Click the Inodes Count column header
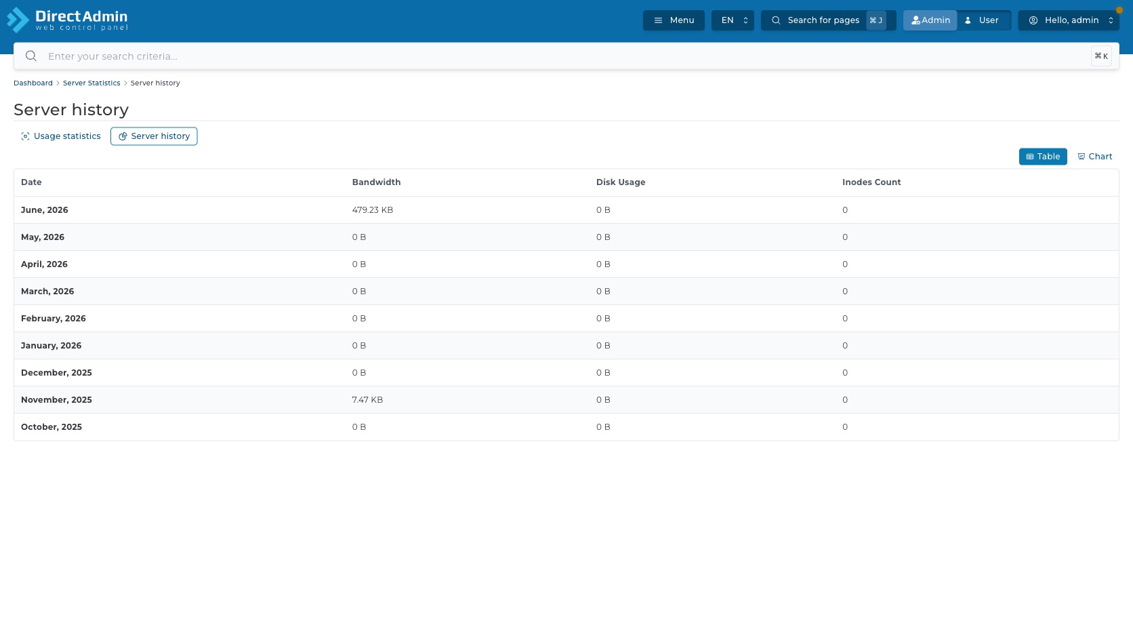The width and height of the screenshot is (1133, 638). 871,182
